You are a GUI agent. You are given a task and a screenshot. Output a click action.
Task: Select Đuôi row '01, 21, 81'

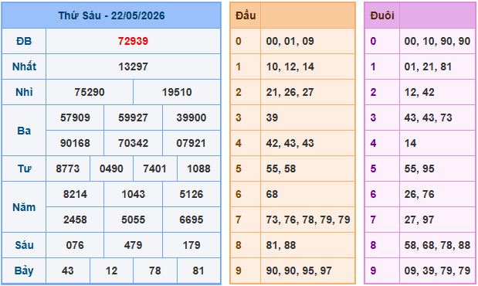click(429, 66)
